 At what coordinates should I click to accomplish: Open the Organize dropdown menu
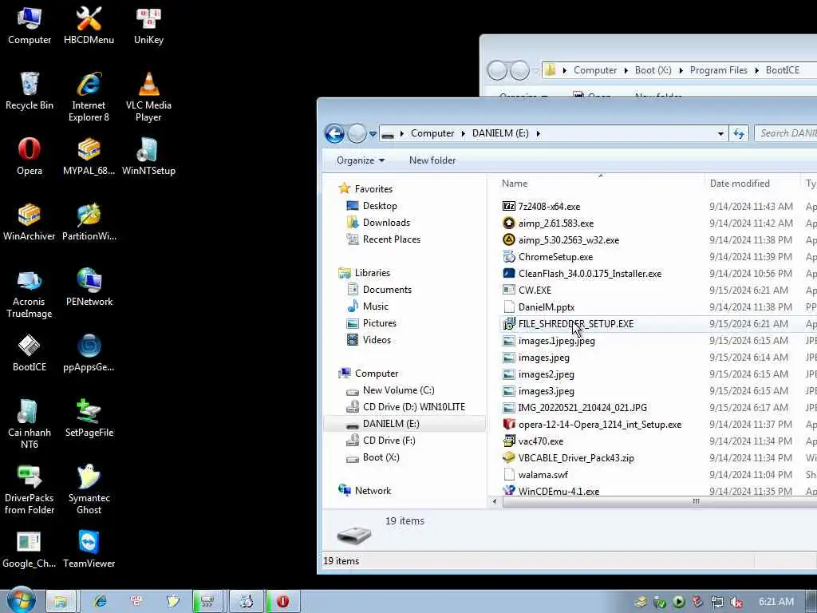[x=361, y=160]
